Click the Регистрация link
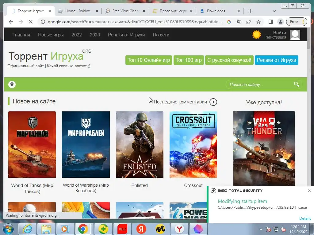This screenshot has width=314, height=235. (x=275, y=37)
